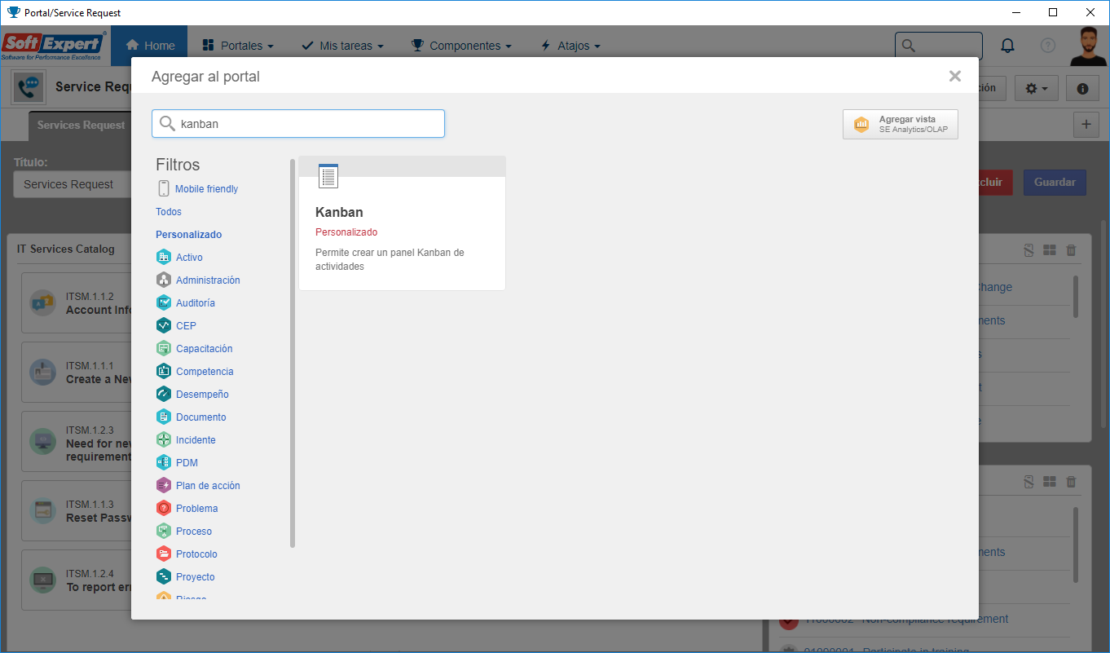This screenshot has width=1110, height=653.
Task: Click the Service Request portal phone icon
Action: pos(29,87)
